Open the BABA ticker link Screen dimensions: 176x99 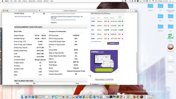pos(93,38)
